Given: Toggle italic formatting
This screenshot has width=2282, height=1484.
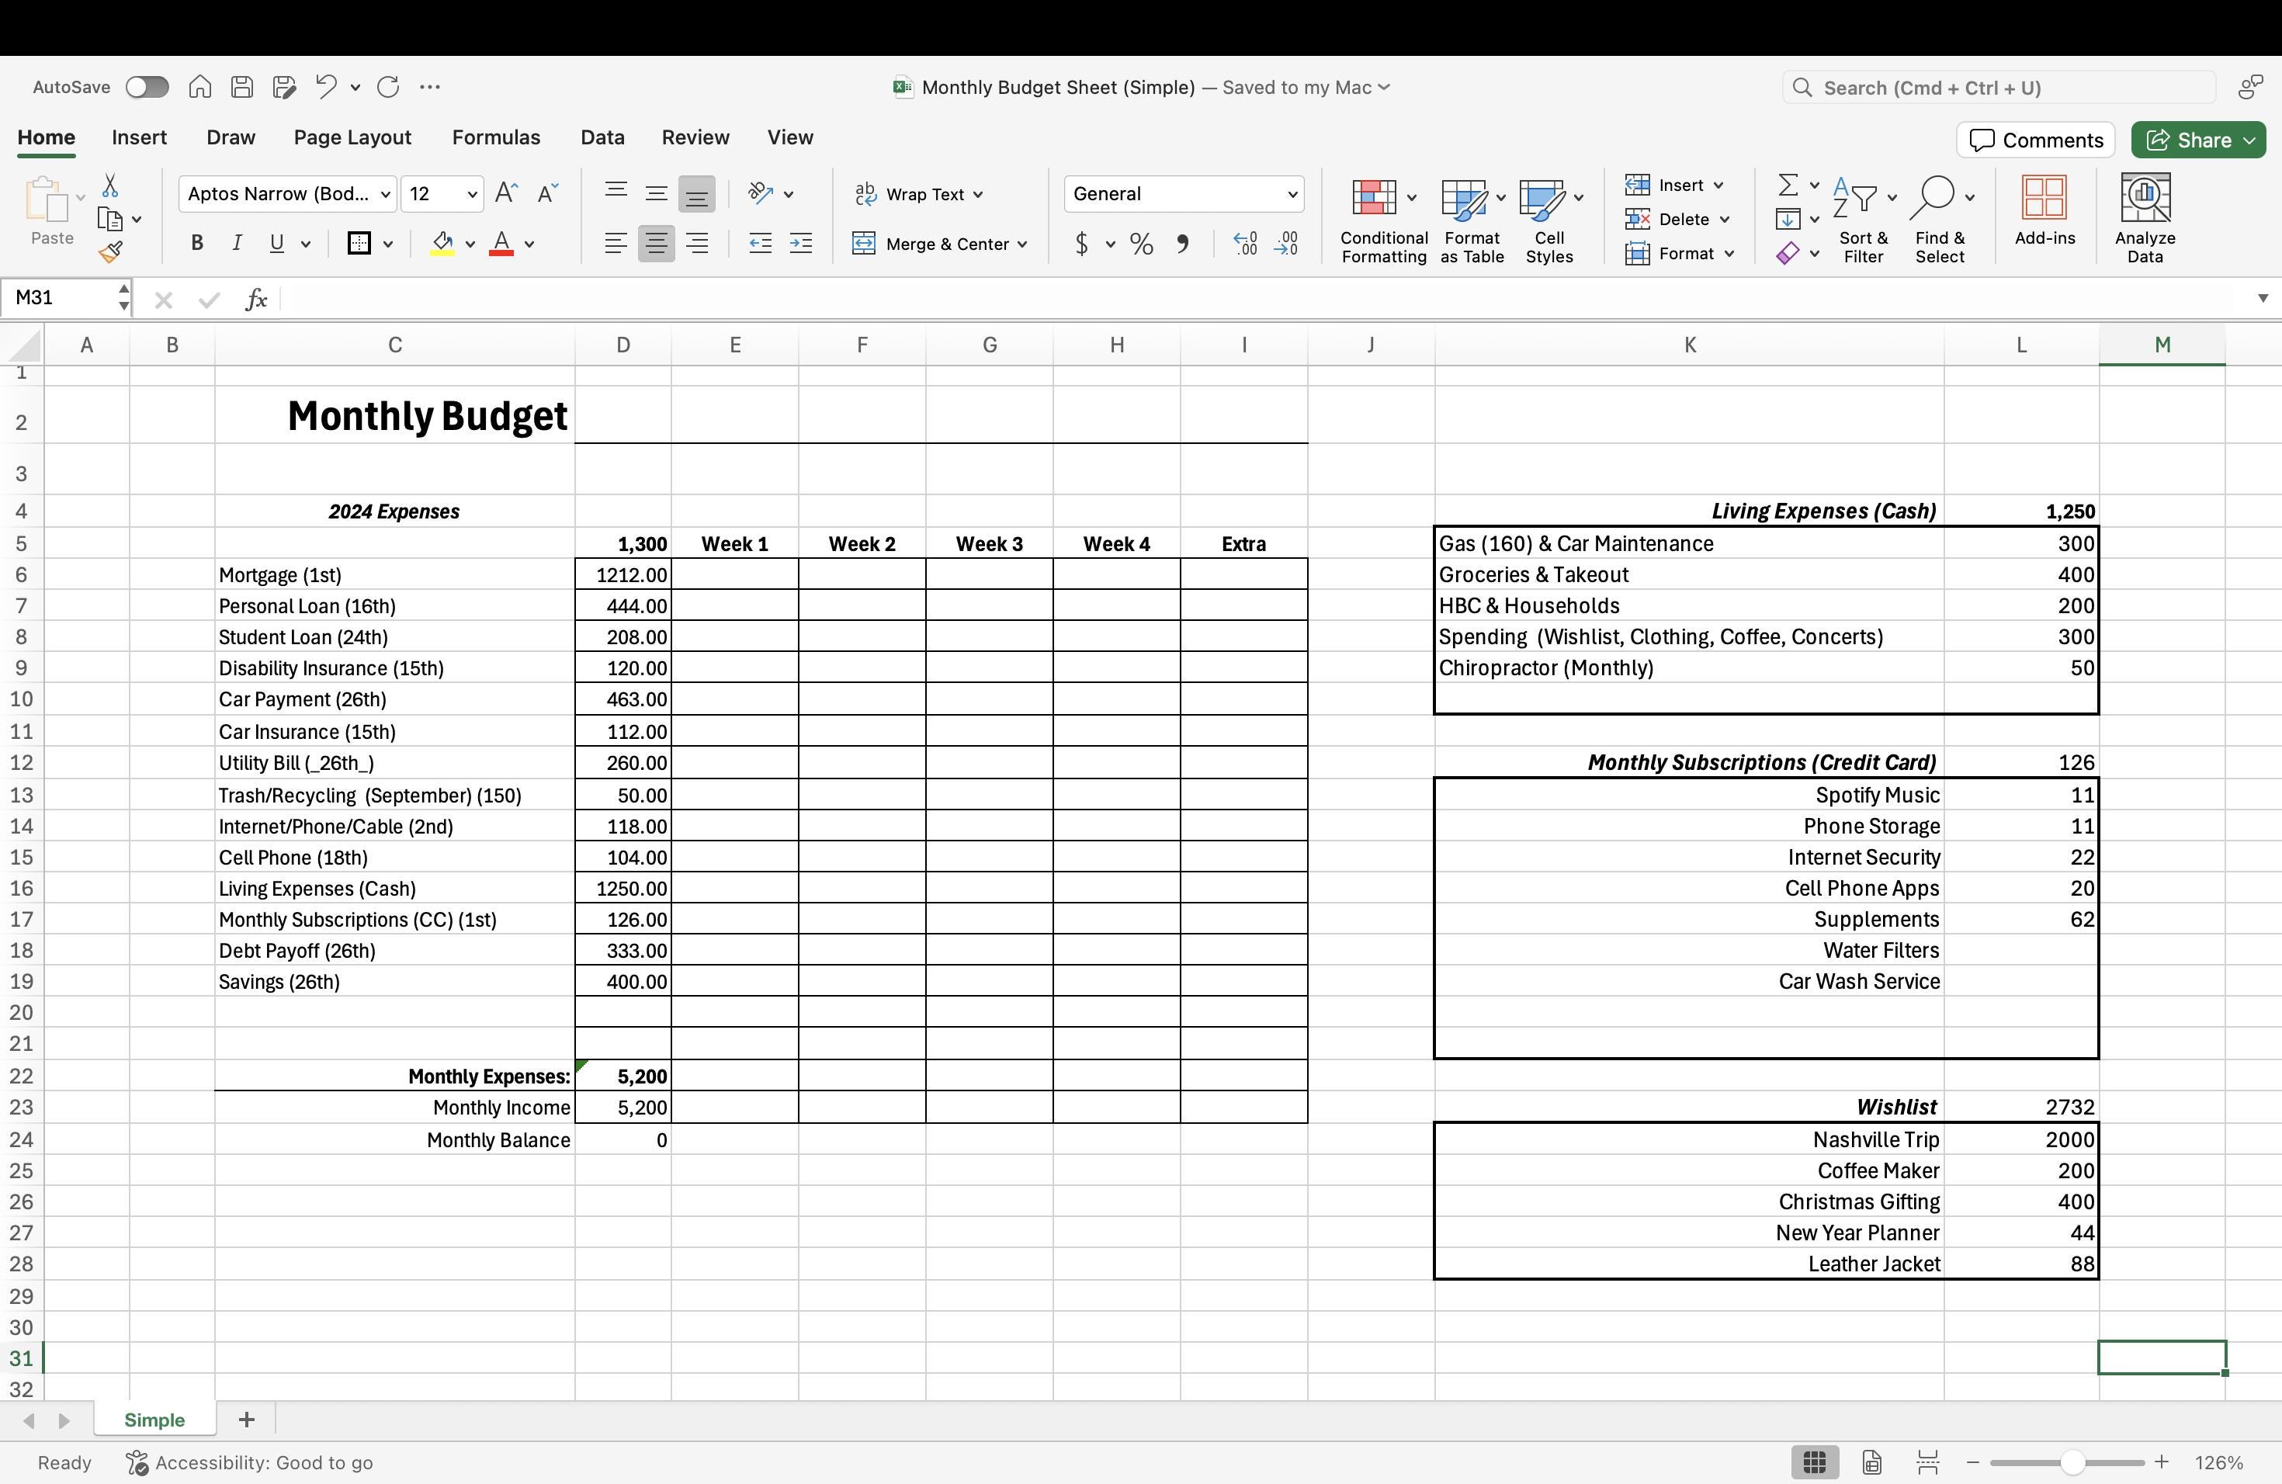Looking at the screenshot, I should [x=237, y=242].
